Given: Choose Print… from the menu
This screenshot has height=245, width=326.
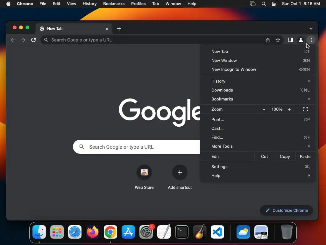Looking at the screenshot, I should click(x=258, y=120).
